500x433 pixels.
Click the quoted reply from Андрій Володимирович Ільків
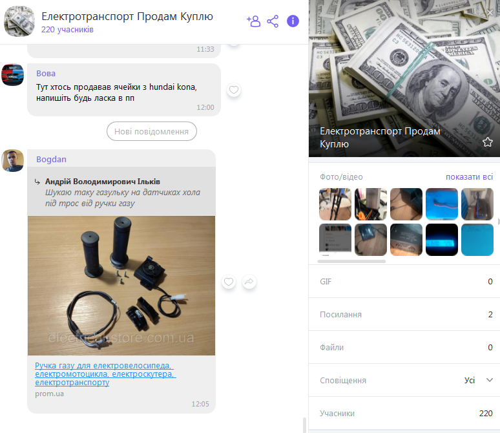[121, 191]
